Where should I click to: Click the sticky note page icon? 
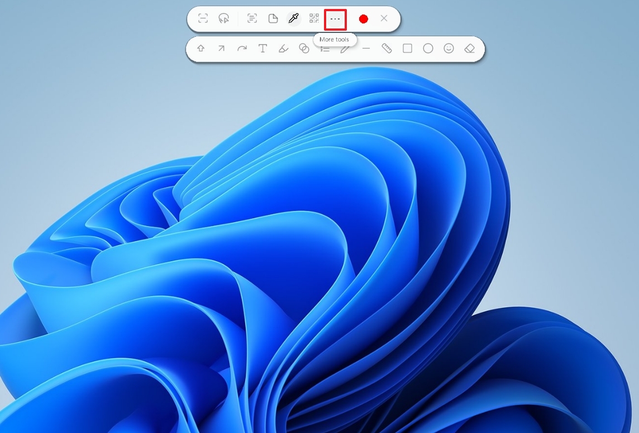273,18
